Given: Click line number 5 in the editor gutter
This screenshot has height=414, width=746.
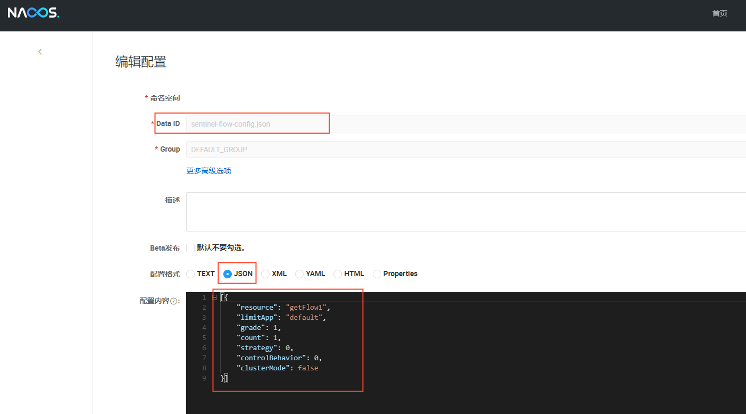Looking at the screenshot, I should pyautogui.click(x=204, y=338).
